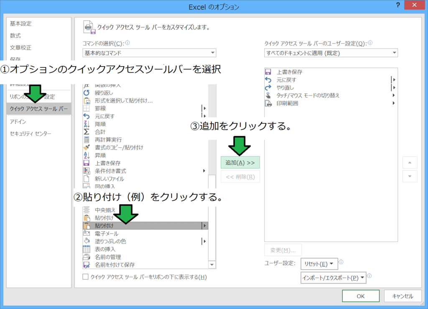
Task: Expand arrow on 印刷範囲 row
Action: [394, 103]
